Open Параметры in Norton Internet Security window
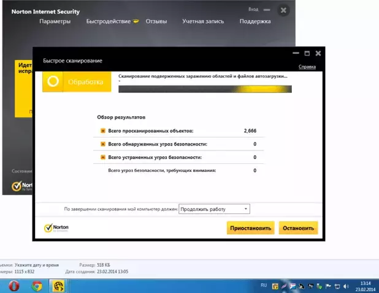Screen dimensions: 379x293 (x=55, y=21)
